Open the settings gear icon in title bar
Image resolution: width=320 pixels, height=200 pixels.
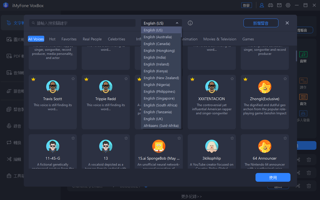point(288,5)
